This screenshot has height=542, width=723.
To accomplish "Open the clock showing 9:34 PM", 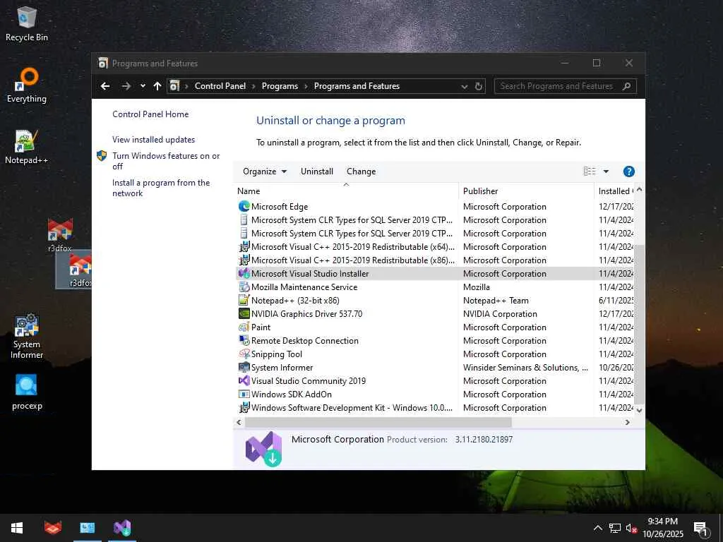I will (662, 528).
